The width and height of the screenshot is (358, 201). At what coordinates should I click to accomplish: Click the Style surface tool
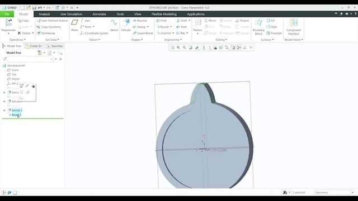click(x=272, y=27)
